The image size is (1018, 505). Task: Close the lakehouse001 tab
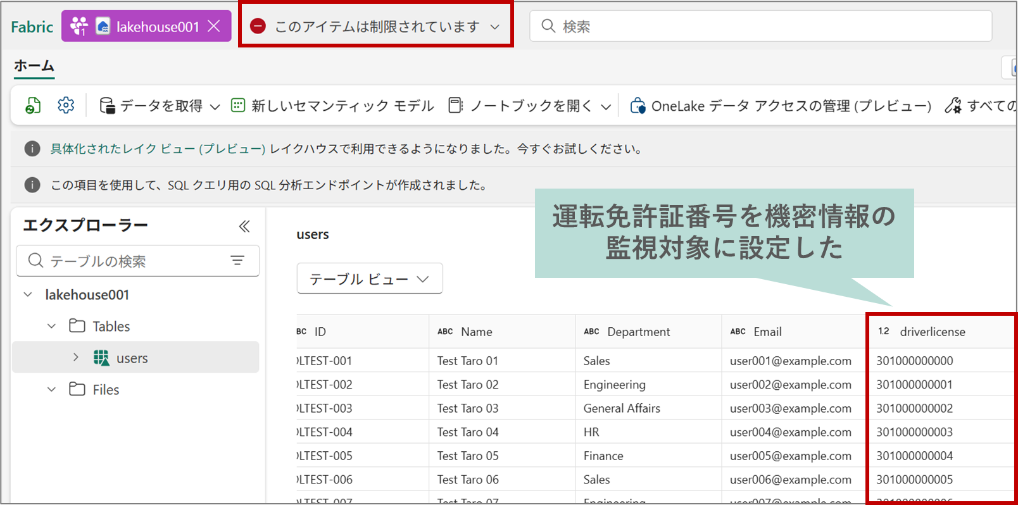215,26
